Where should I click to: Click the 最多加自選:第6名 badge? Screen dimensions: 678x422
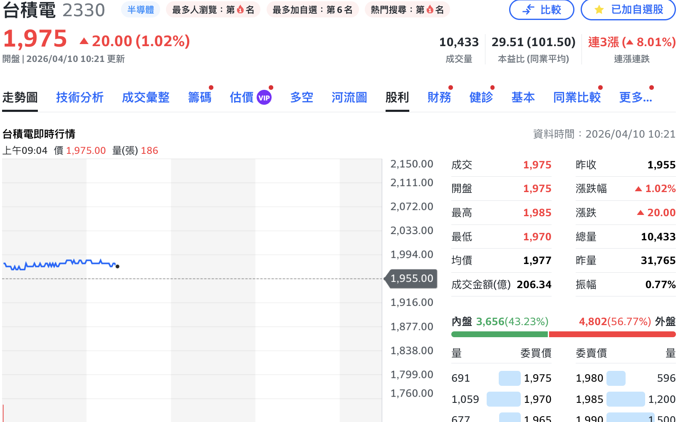[312, 10]
